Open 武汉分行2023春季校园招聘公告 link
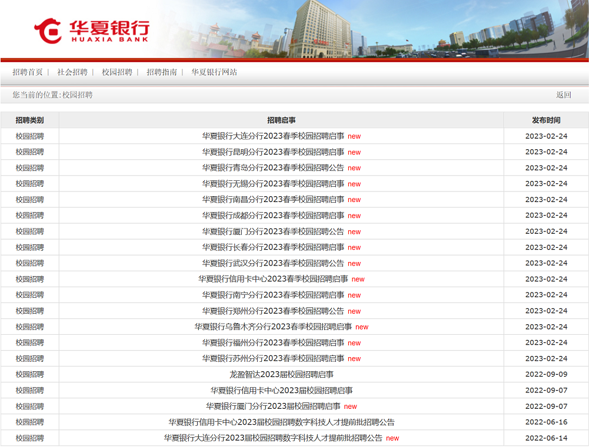 [273, 263]
